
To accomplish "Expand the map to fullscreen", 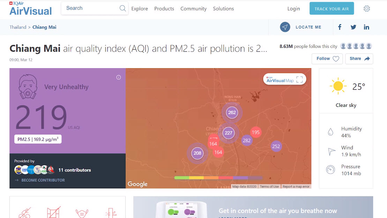I will [299, 79].
